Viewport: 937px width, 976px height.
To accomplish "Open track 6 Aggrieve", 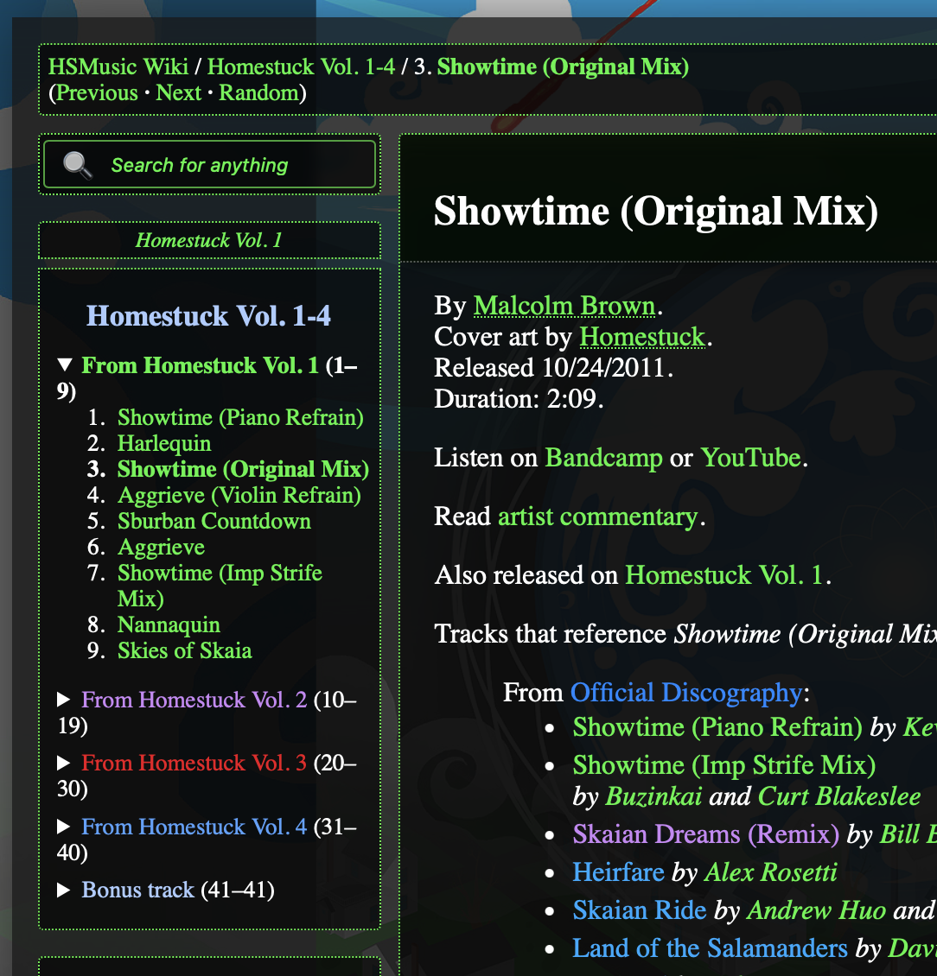I will pyautogui.click(x=162, y=547).
